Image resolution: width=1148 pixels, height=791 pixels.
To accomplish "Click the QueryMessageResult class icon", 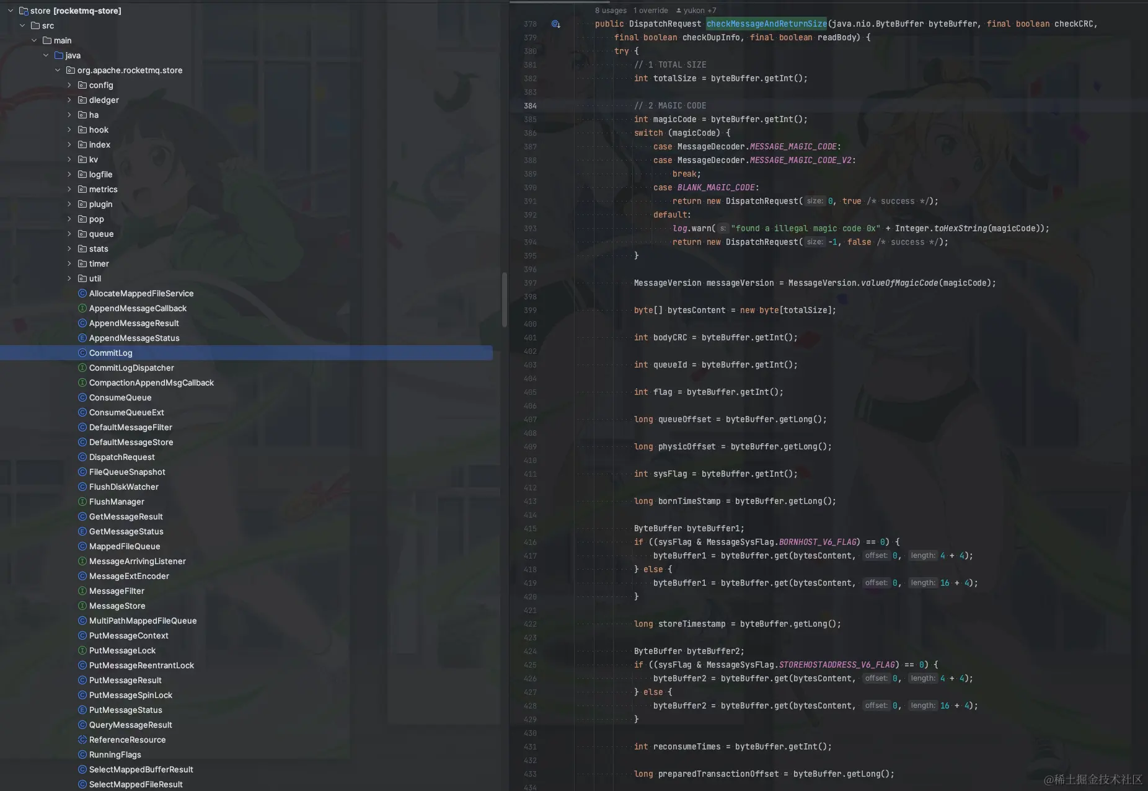I will (82, 725).
